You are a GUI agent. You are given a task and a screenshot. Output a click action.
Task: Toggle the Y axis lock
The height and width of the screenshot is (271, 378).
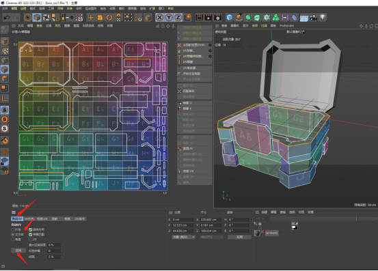tap(169, 18)
